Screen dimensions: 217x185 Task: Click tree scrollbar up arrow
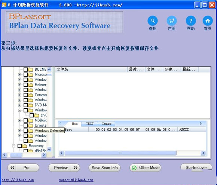pyautogui.click(x=49, y=70)
